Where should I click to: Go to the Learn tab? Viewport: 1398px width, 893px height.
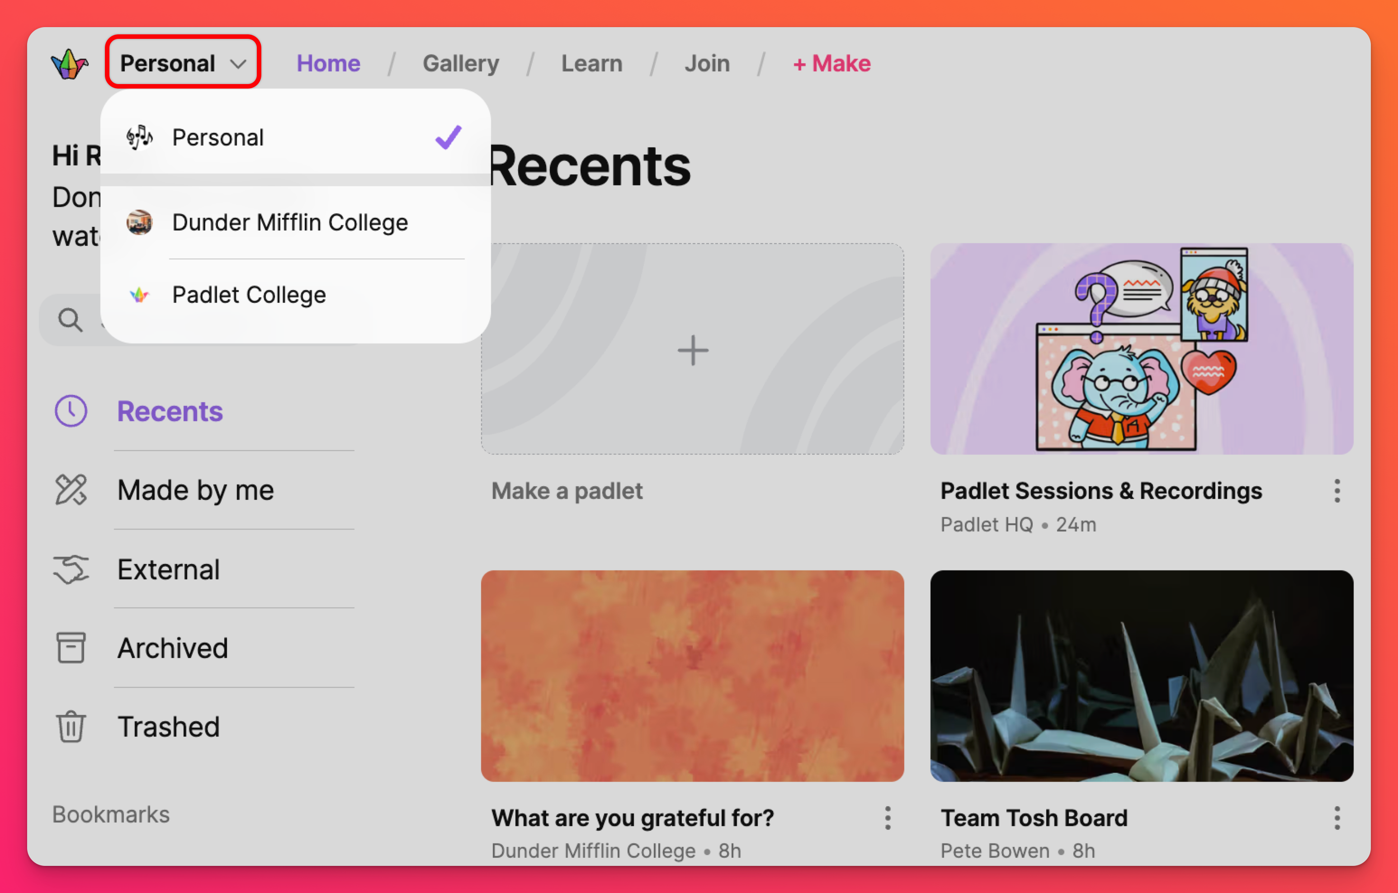591,63
